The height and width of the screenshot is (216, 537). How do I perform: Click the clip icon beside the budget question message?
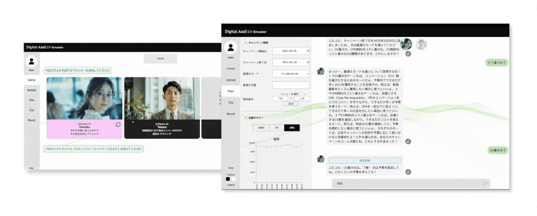pyautogui.click(x=408, y=172)
